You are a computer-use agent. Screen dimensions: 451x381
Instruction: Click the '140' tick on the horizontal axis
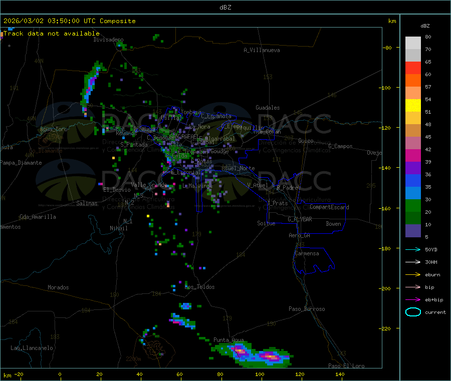(340, 374)
